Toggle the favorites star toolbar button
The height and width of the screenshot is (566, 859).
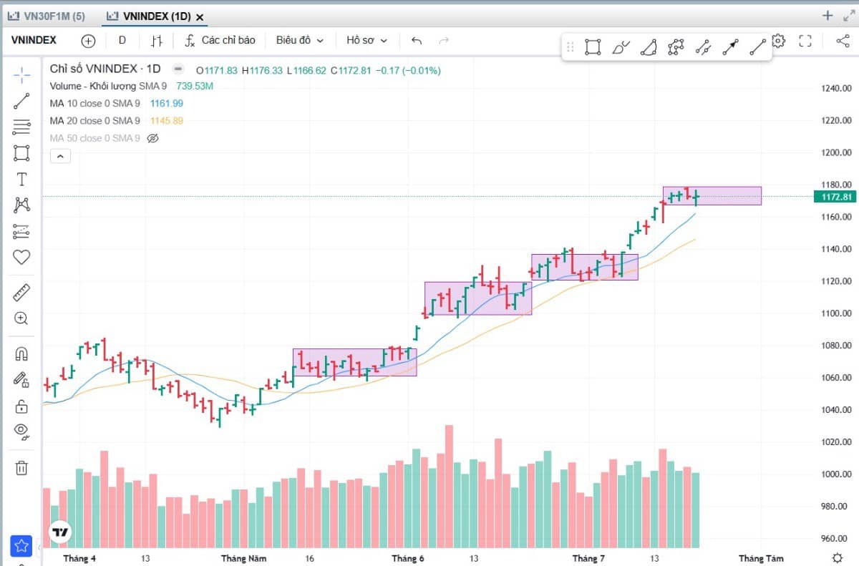coord(21,546)
